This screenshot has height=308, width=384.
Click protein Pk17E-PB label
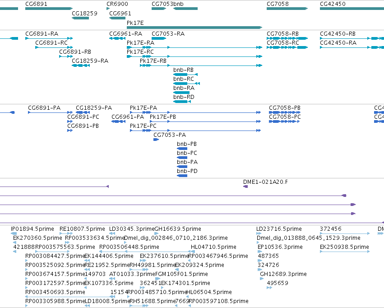tap(163, 117)
